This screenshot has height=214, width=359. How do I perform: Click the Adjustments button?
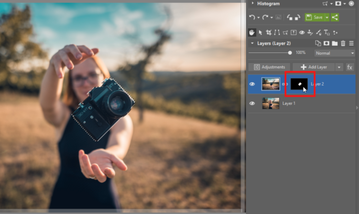pos(269,67)
